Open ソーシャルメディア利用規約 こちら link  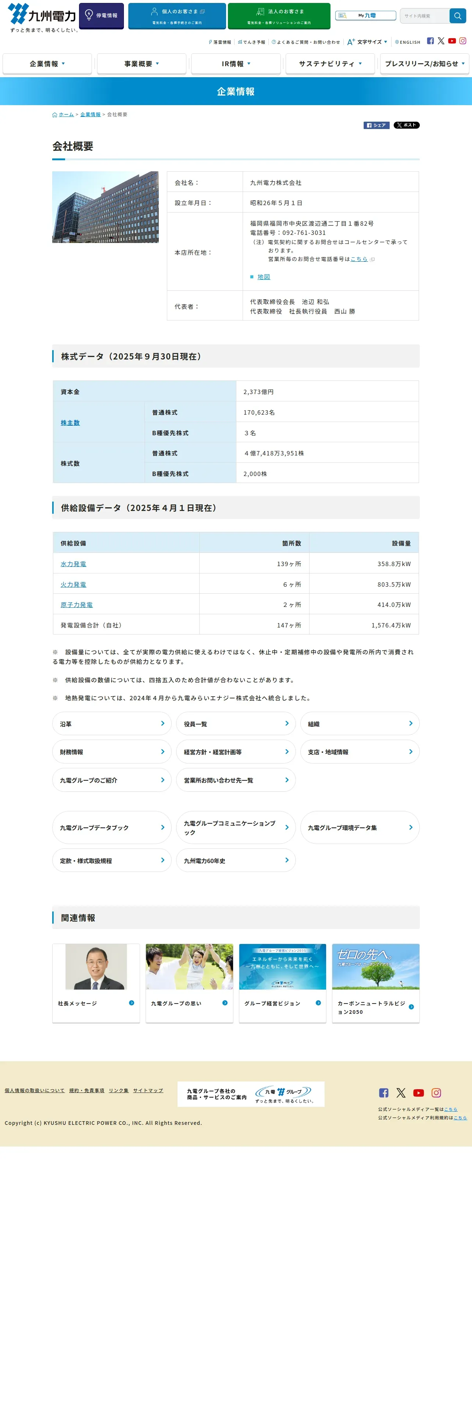click(x=461, y=1118)
